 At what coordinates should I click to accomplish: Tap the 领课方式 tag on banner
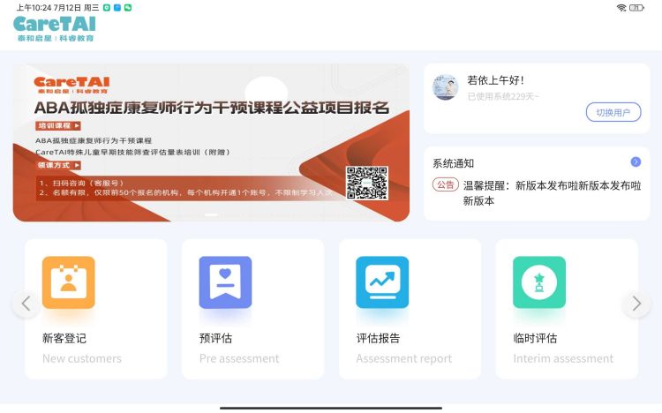[58, 165]
